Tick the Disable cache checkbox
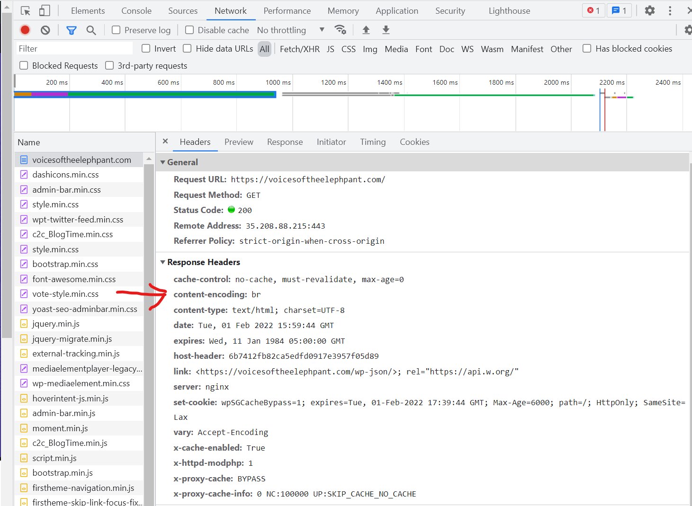This screenshot has width=692, height=506. tap(189, 30)
